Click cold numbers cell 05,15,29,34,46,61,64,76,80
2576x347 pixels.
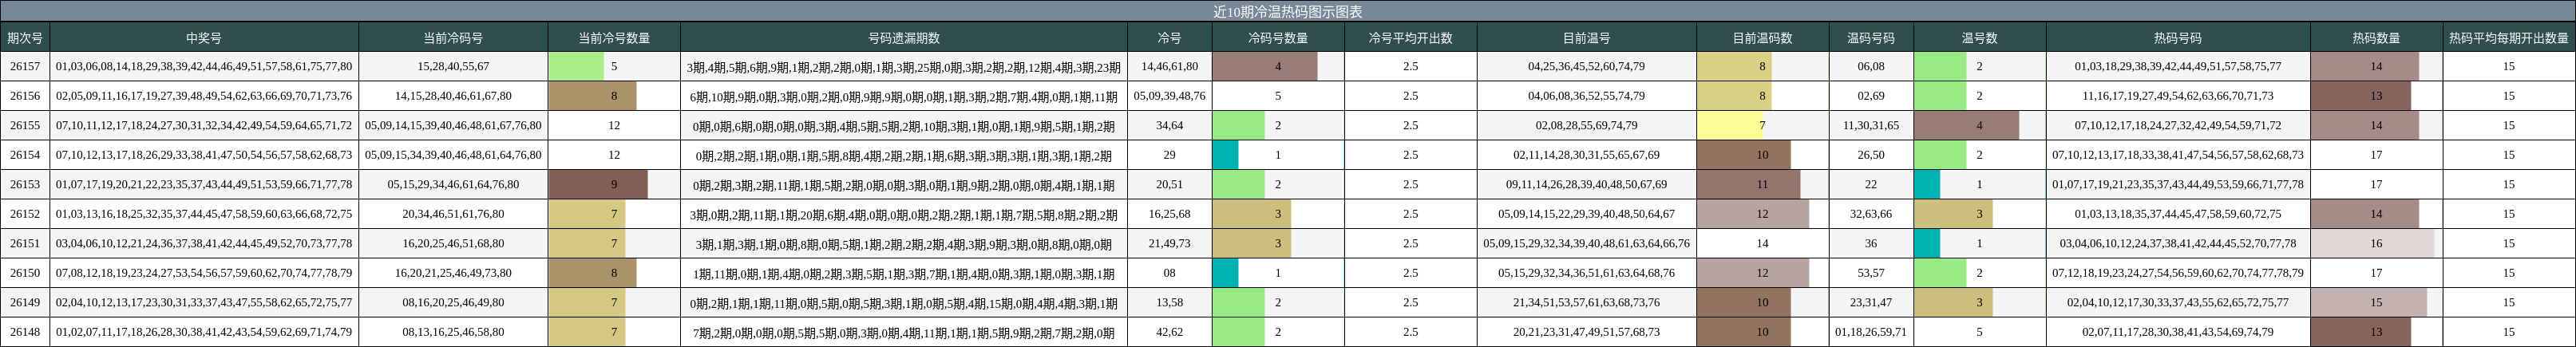click(x=453, y=184)
